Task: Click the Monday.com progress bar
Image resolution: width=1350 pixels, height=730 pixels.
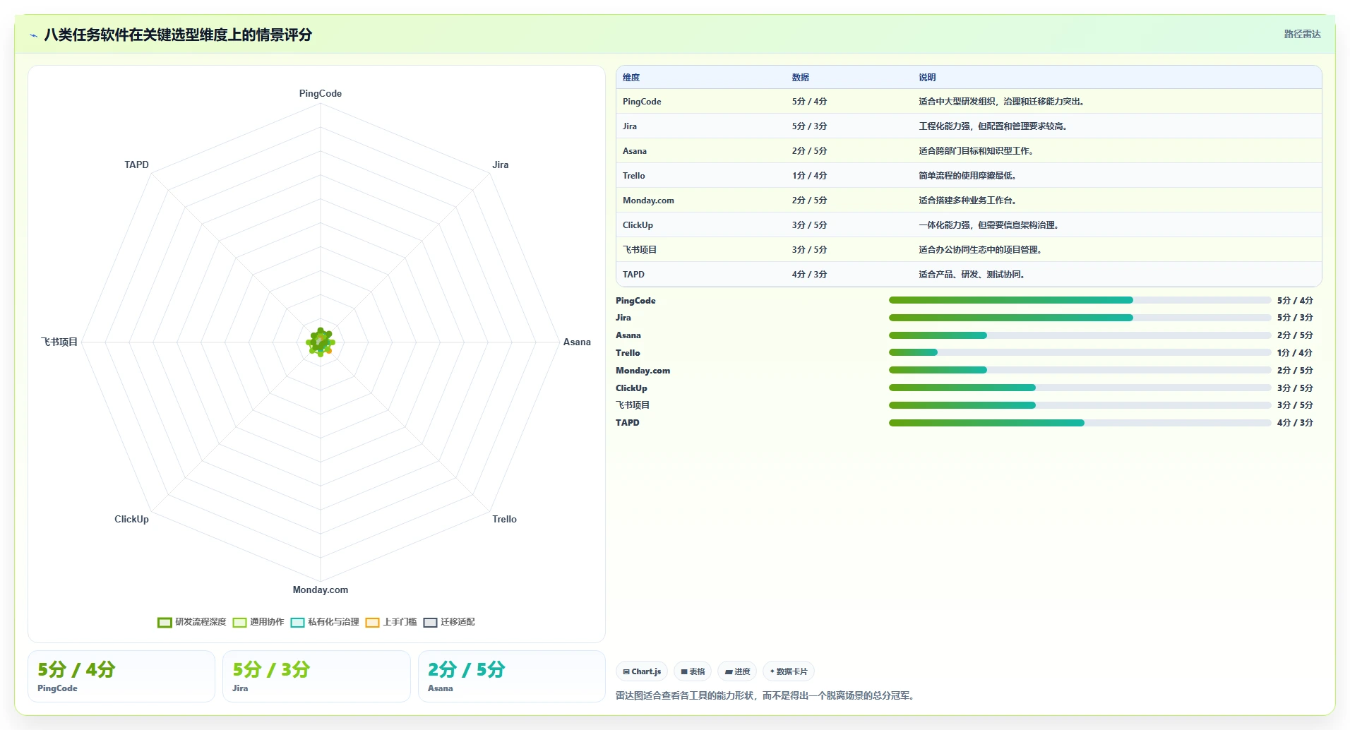Action: pos(1080,370)
